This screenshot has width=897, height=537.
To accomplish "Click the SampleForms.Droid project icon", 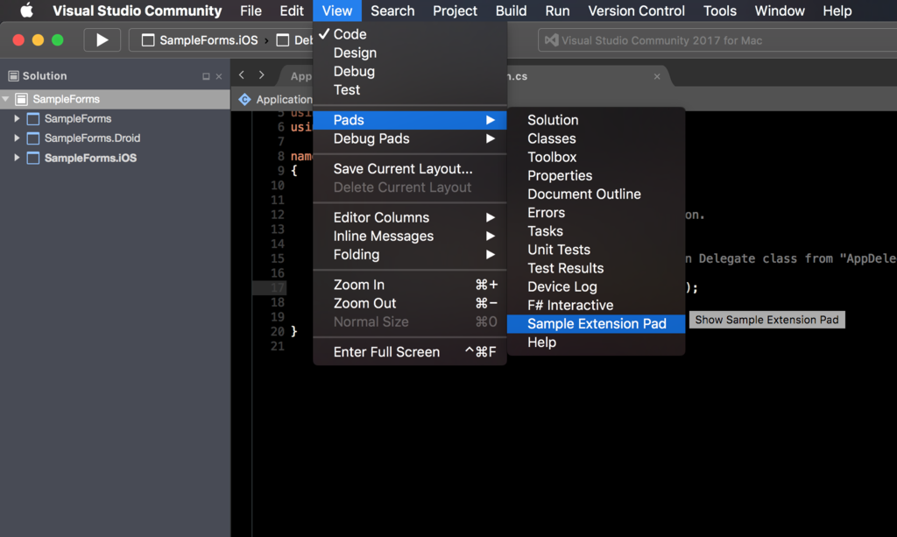I will 33,138.
